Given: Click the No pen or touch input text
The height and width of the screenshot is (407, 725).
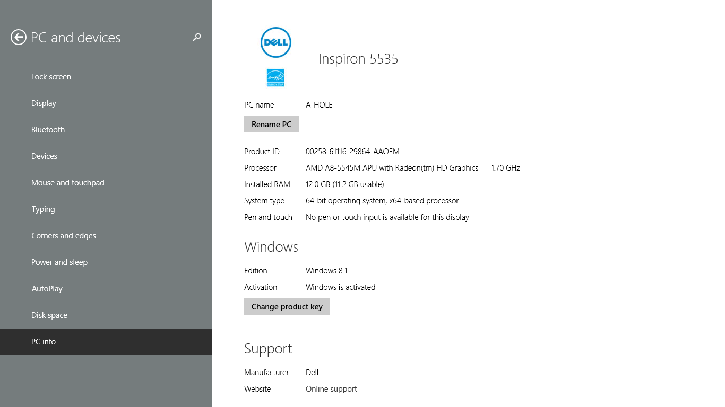Looking at the screenshot, I should (x=387, y=217).
